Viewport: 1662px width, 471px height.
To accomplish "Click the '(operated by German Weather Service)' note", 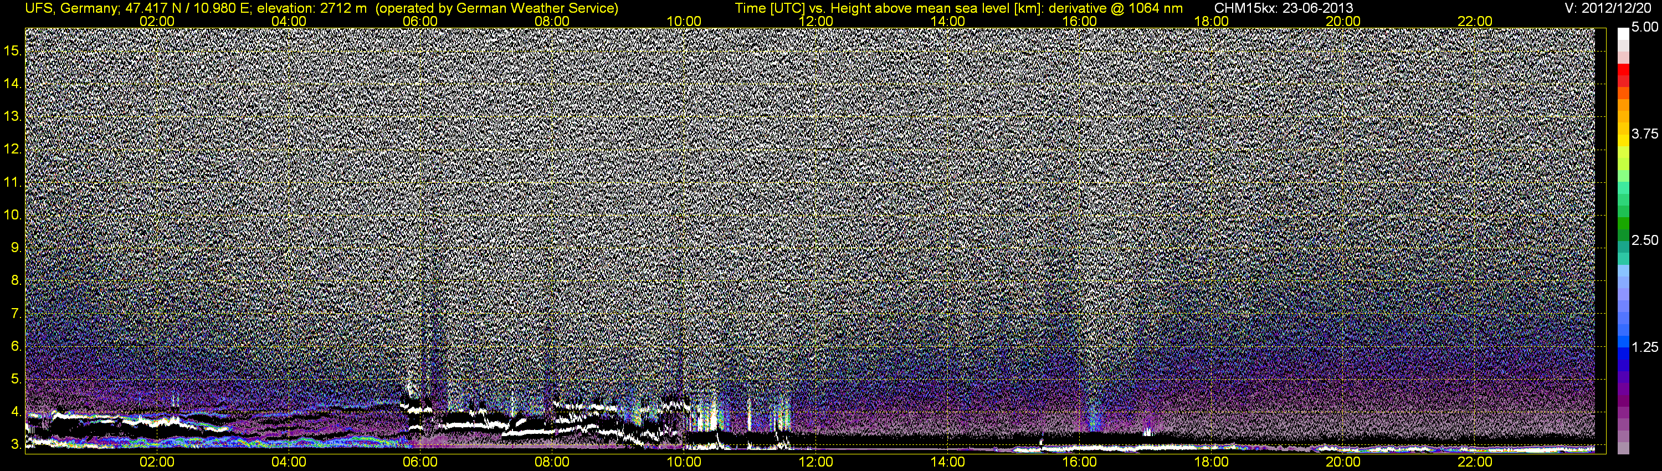I will [497, 8].
